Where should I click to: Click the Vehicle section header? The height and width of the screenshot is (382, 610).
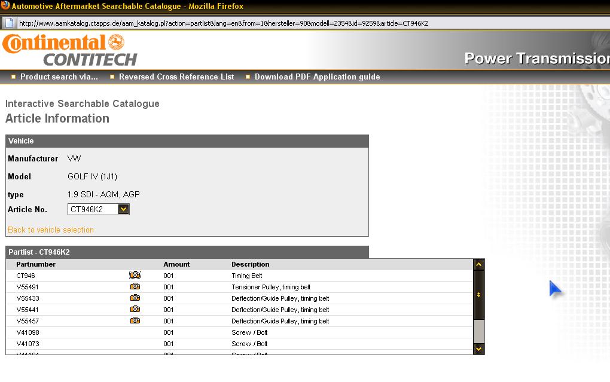click(187, 141)
